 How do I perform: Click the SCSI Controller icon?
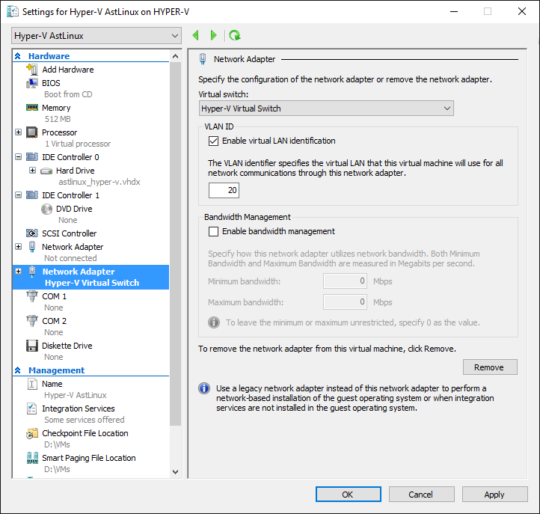coord(32,233)
